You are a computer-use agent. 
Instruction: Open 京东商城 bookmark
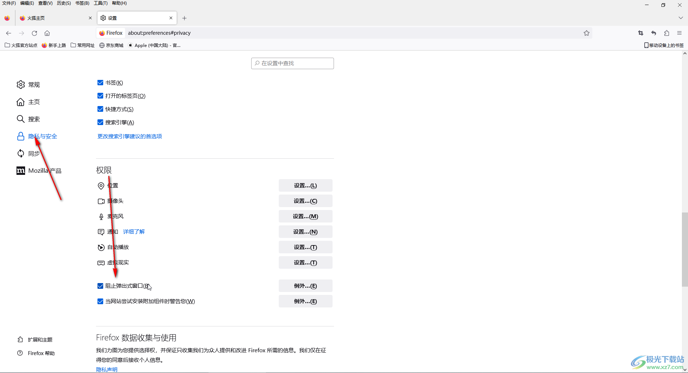[x=111, y=45]
